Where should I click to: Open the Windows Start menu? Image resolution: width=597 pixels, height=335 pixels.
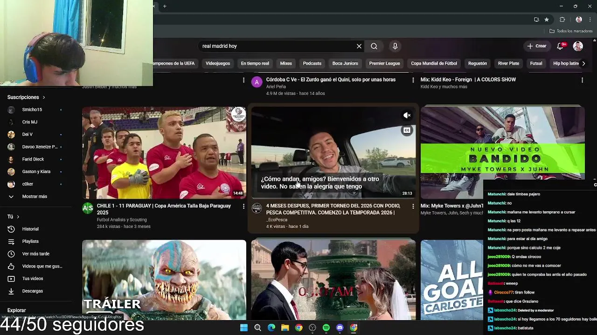point(244,328)
